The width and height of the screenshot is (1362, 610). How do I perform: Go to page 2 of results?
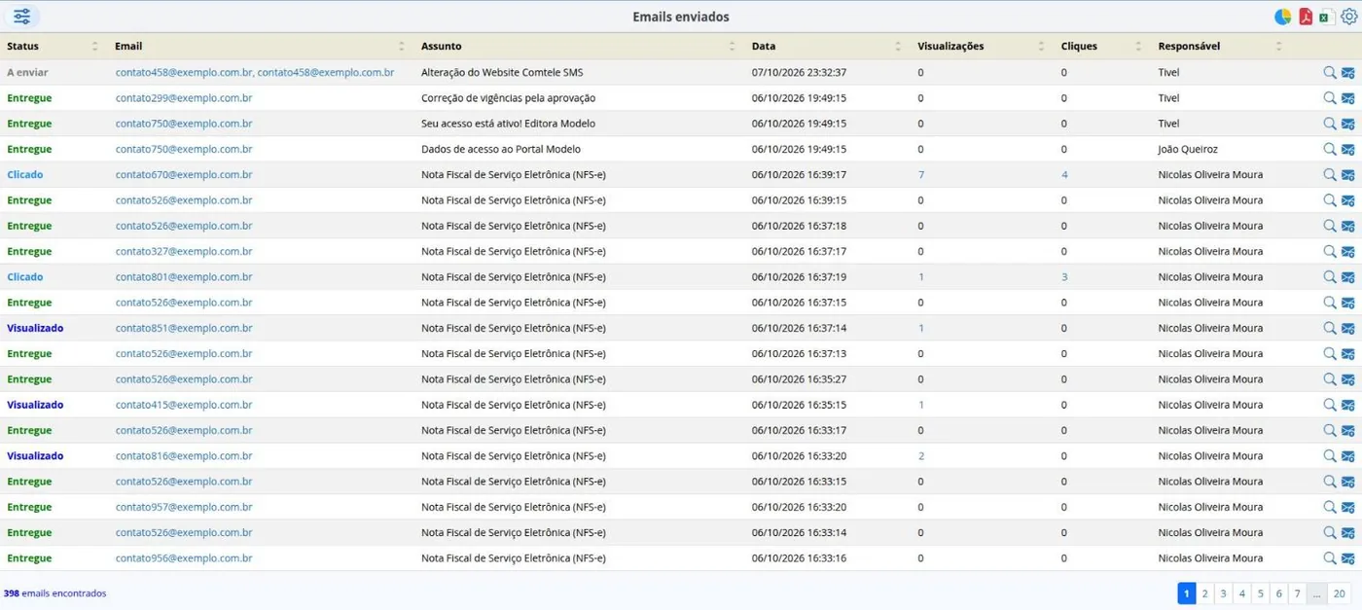coord(1205,593)
